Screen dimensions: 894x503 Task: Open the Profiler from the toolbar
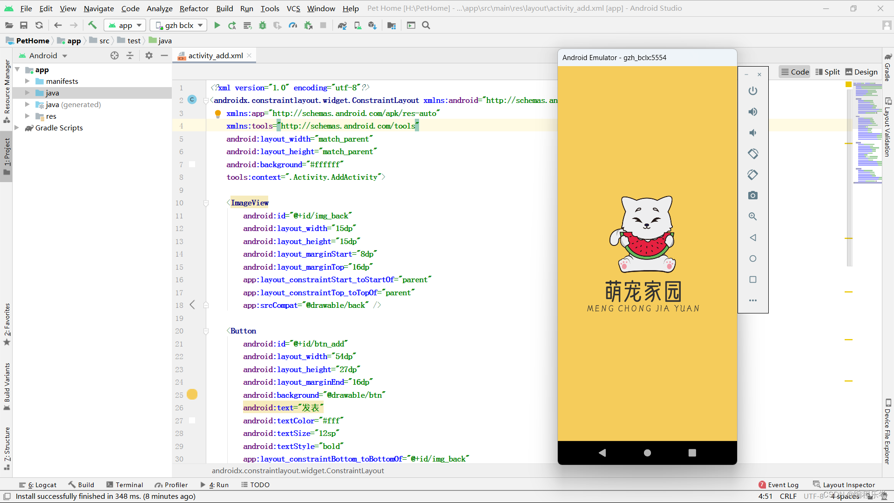point(293,25)
